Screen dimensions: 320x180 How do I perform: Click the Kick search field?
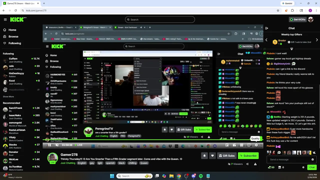point(160,19)
